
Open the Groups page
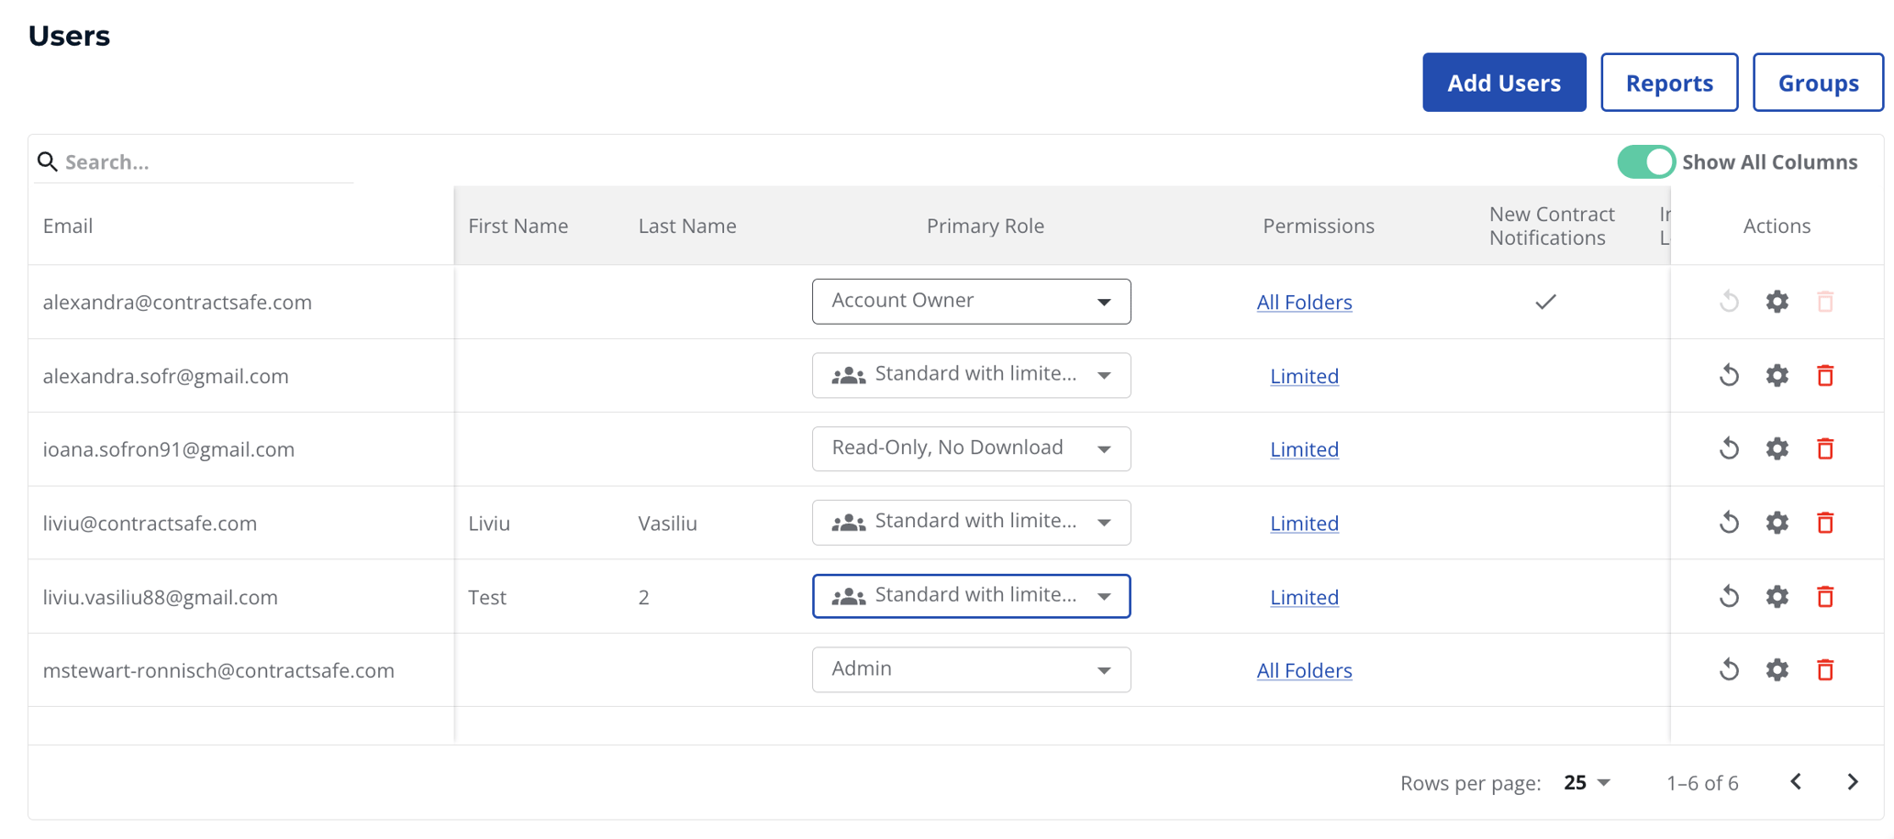pyautogui.click(x=1818, y=82)
